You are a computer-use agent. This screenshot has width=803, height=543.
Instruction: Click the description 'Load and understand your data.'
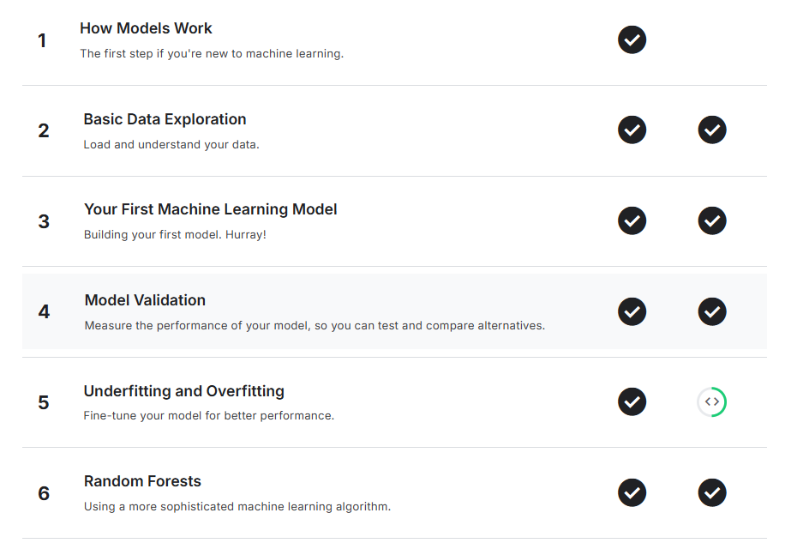point(171,144)
